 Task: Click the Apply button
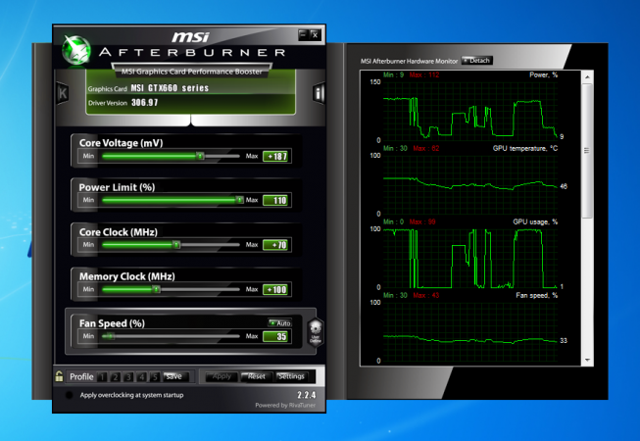222,376
